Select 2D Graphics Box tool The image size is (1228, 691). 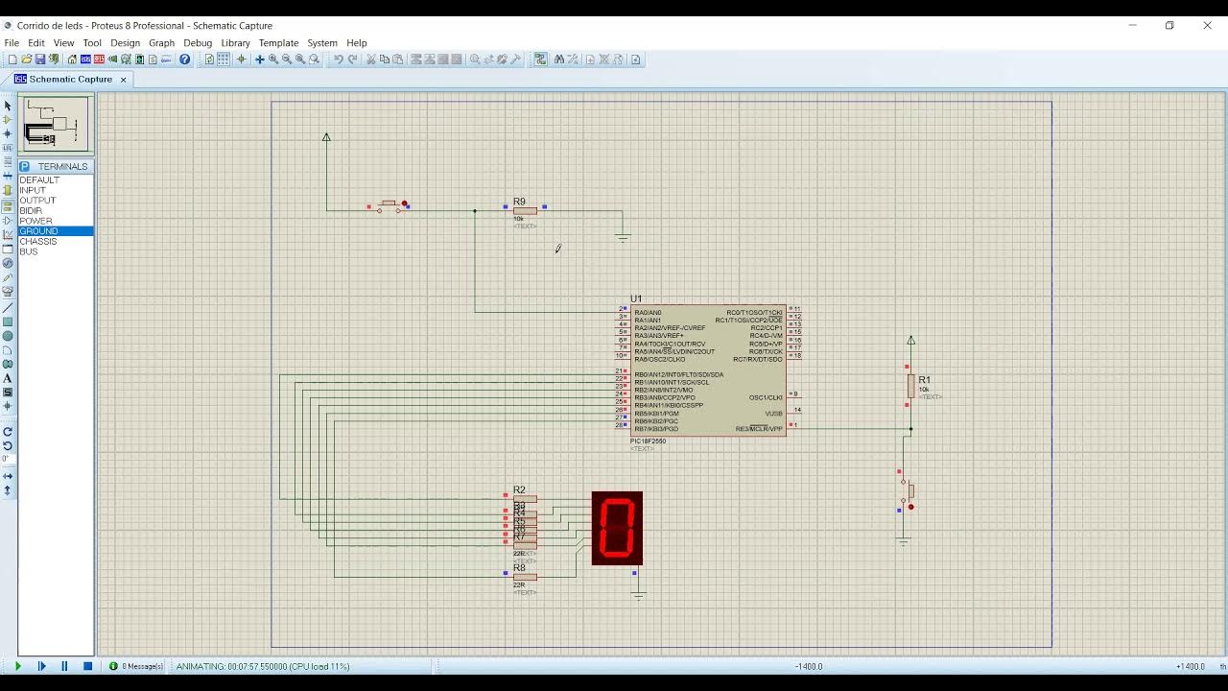(8, 322)
